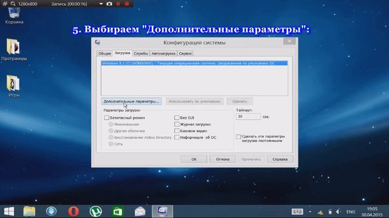Open the Opera browser taskbar icon
389x218 pixels.
pos(74,211)
